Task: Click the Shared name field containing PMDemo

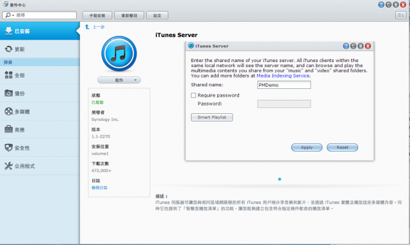Action: [x=284, y=85]
